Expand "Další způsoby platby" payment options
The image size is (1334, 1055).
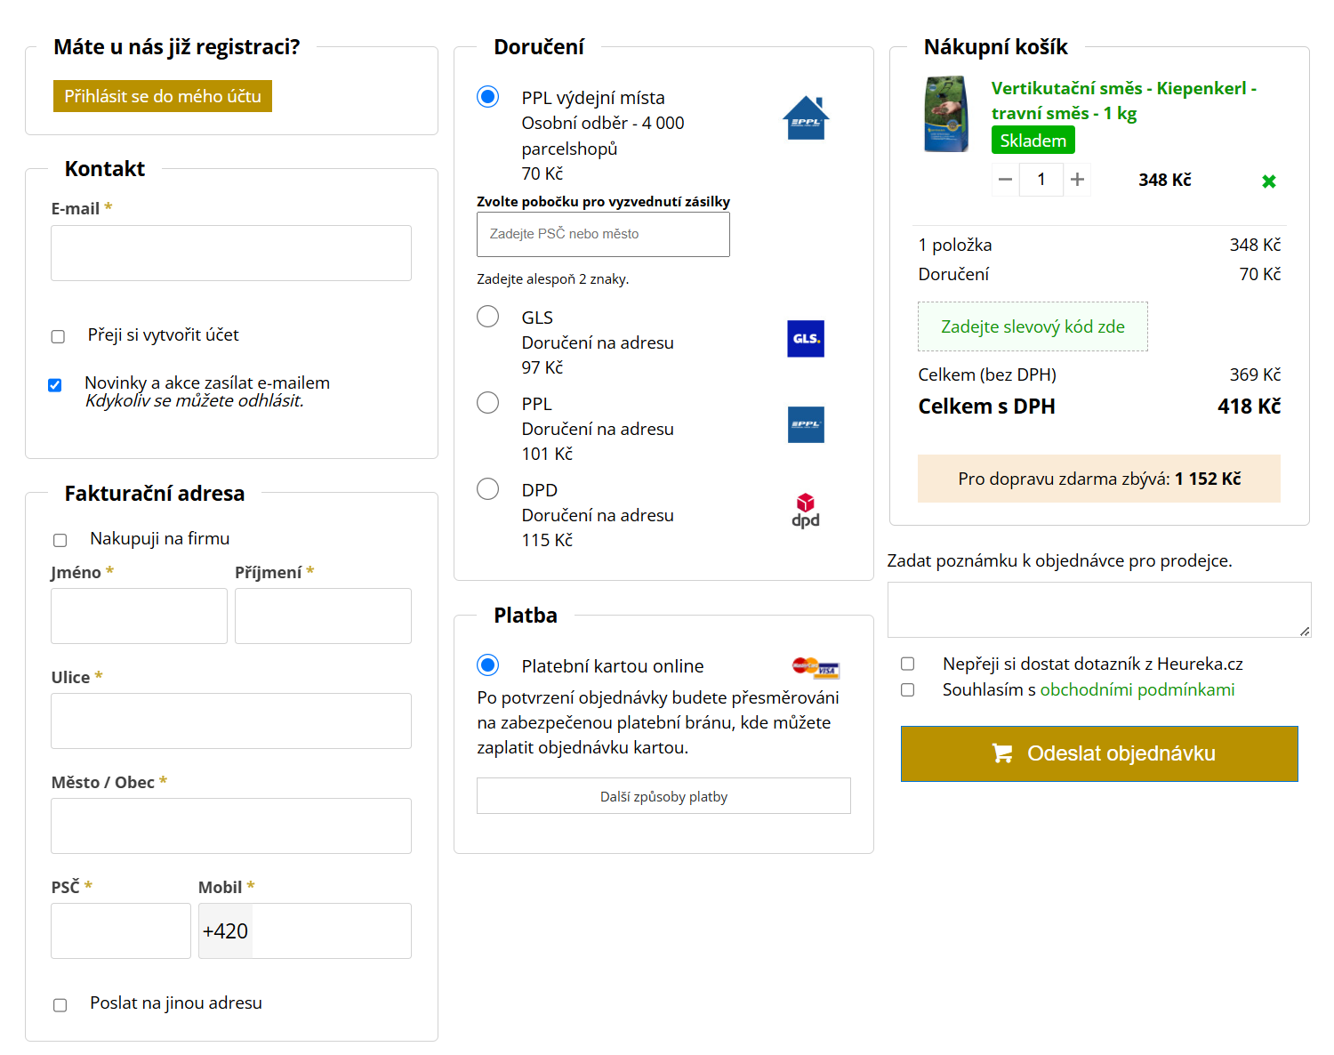click(663, 796)
